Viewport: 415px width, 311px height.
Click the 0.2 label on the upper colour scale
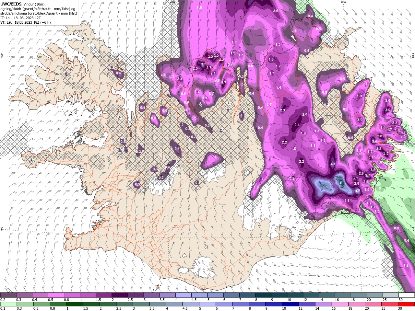3,300
